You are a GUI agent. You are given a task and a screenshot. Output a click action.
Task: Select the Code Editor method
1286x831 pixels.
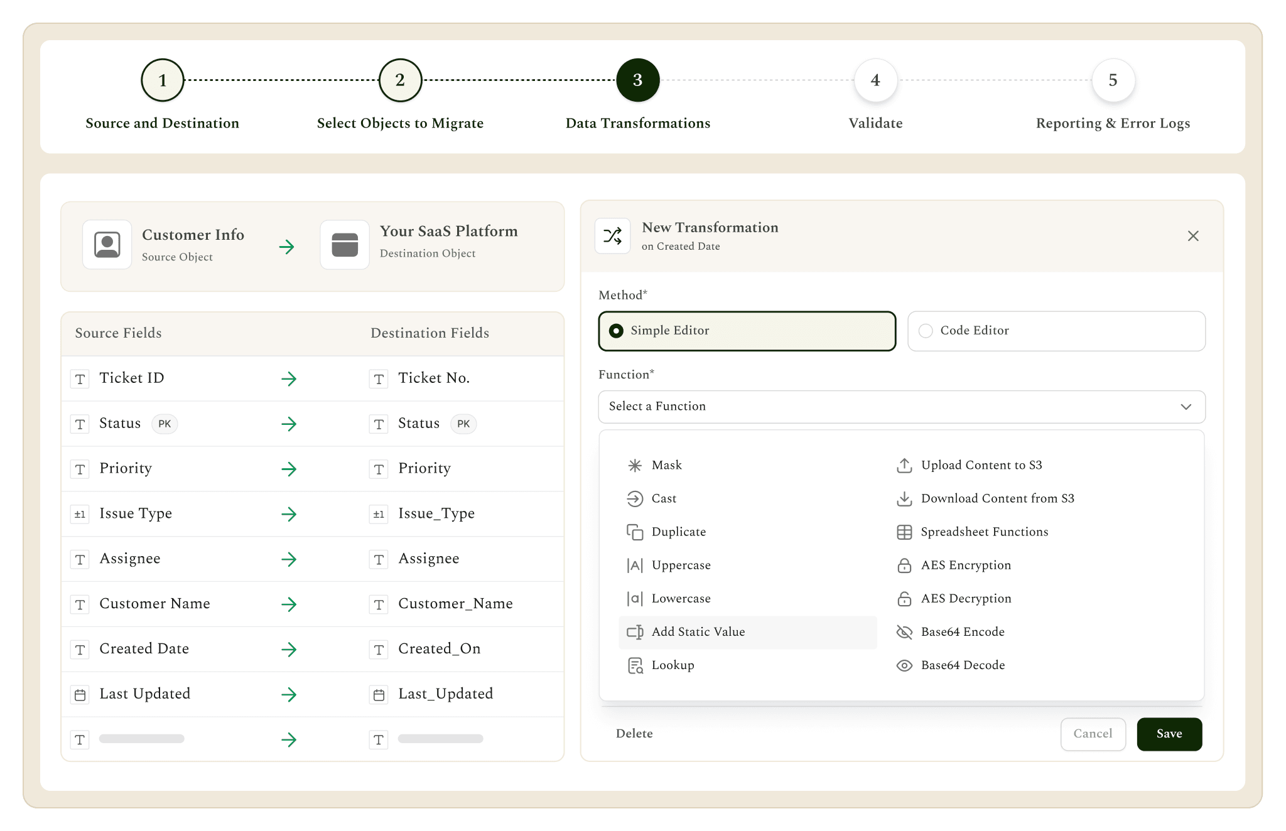click(x=1056, y=331)
